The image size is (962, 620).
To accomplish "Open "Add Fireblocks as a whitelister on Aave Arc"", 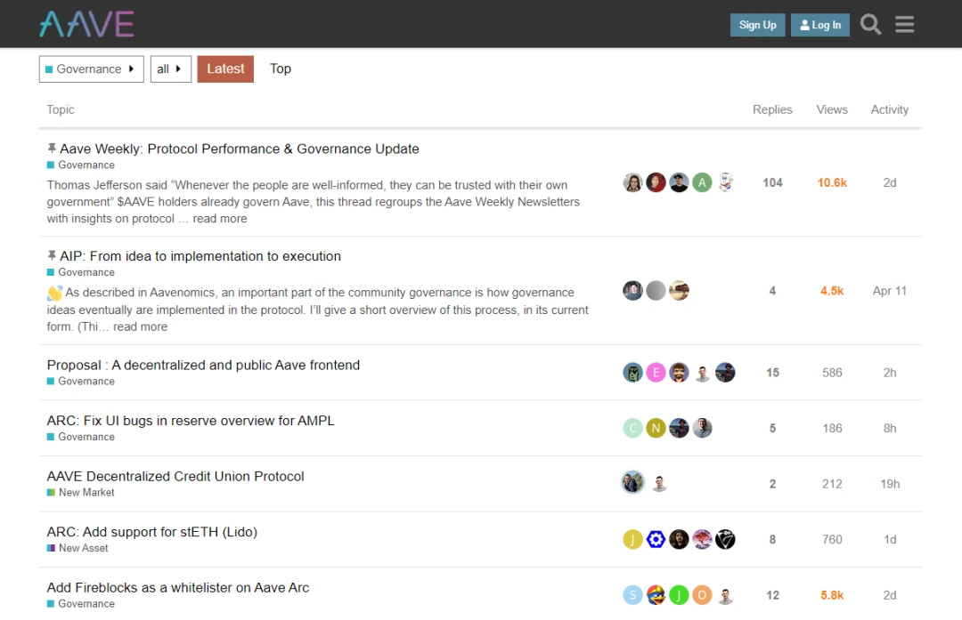I will tap(178, 587).
